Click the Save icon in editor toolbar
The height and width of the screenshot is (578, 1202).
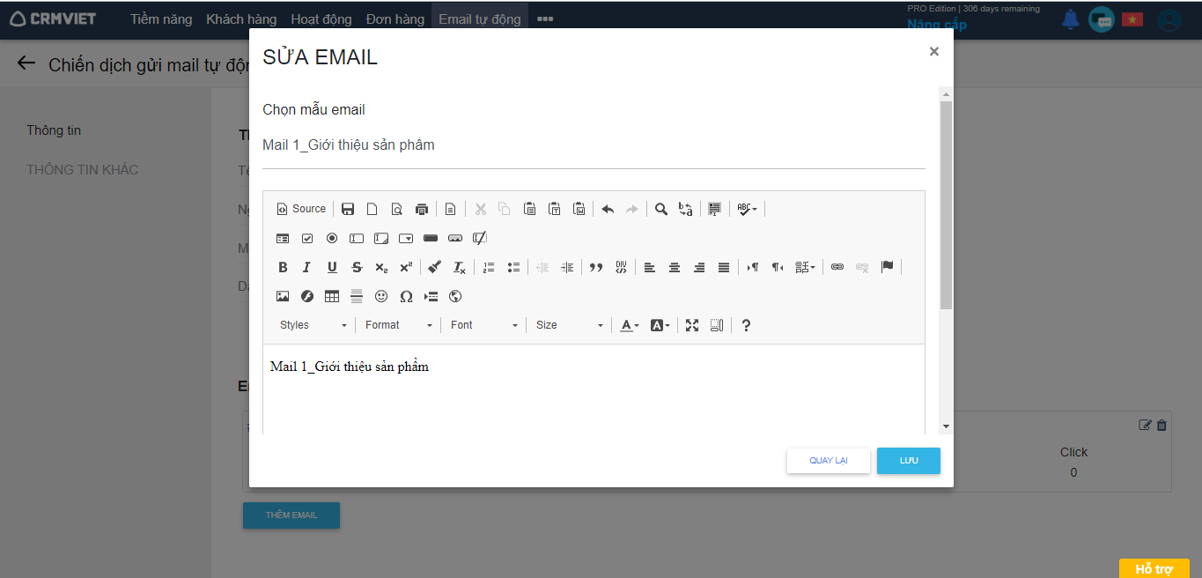[348, 209]
